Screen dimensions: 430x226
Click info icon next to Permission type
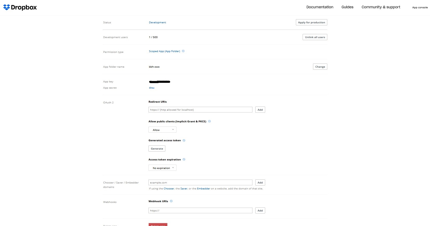click(183, 51)
